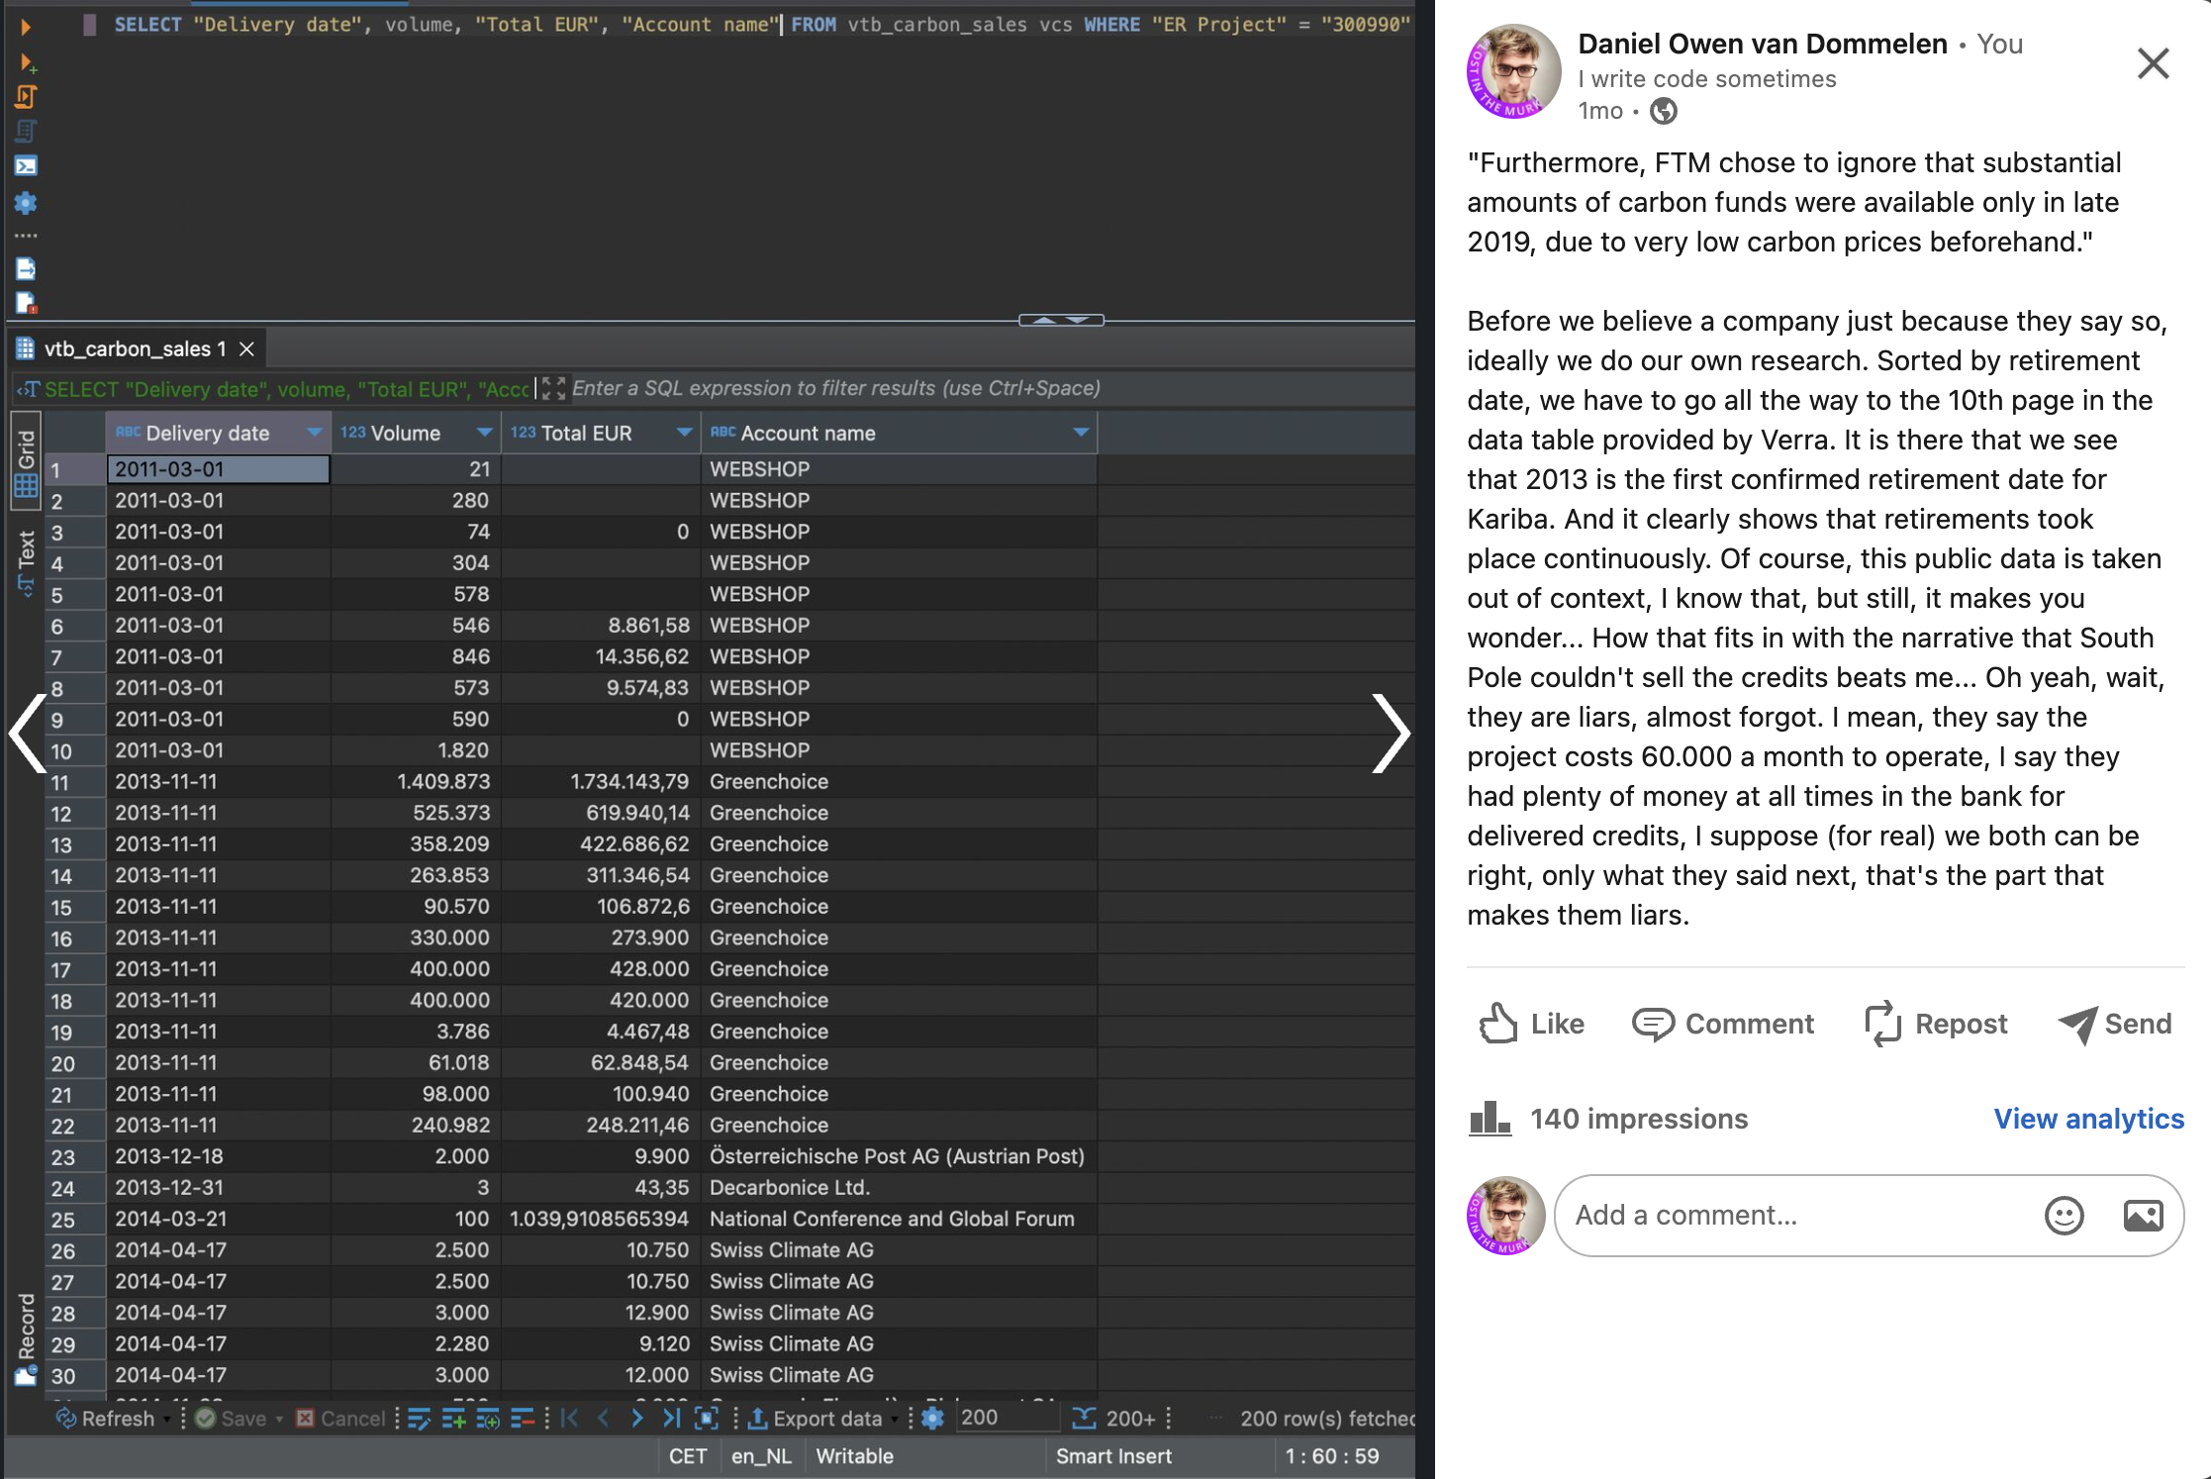The image size is (2211, 1479).
Task: Like the LinkedIn post
Action: (1531, 1024)
